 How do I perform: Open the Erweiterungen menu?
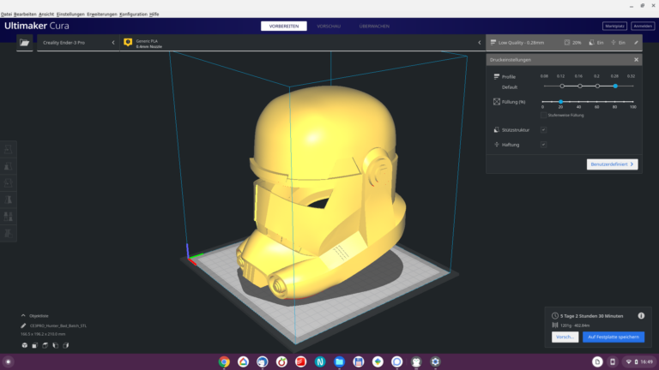101,15
